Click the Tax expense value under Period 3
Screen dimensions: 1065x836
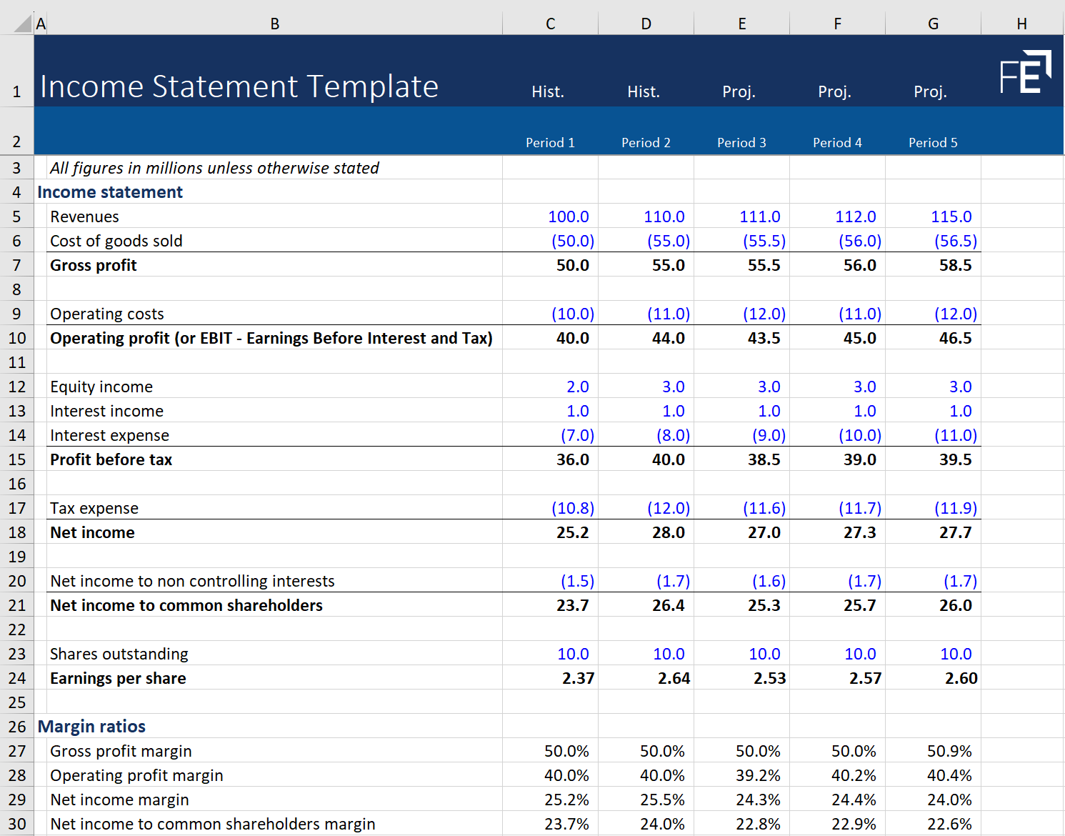[763, 507]
